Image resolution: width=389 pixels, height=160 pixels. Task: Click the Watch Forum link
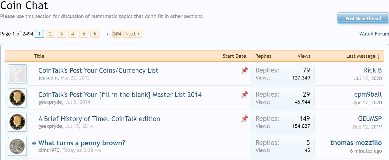374,34
